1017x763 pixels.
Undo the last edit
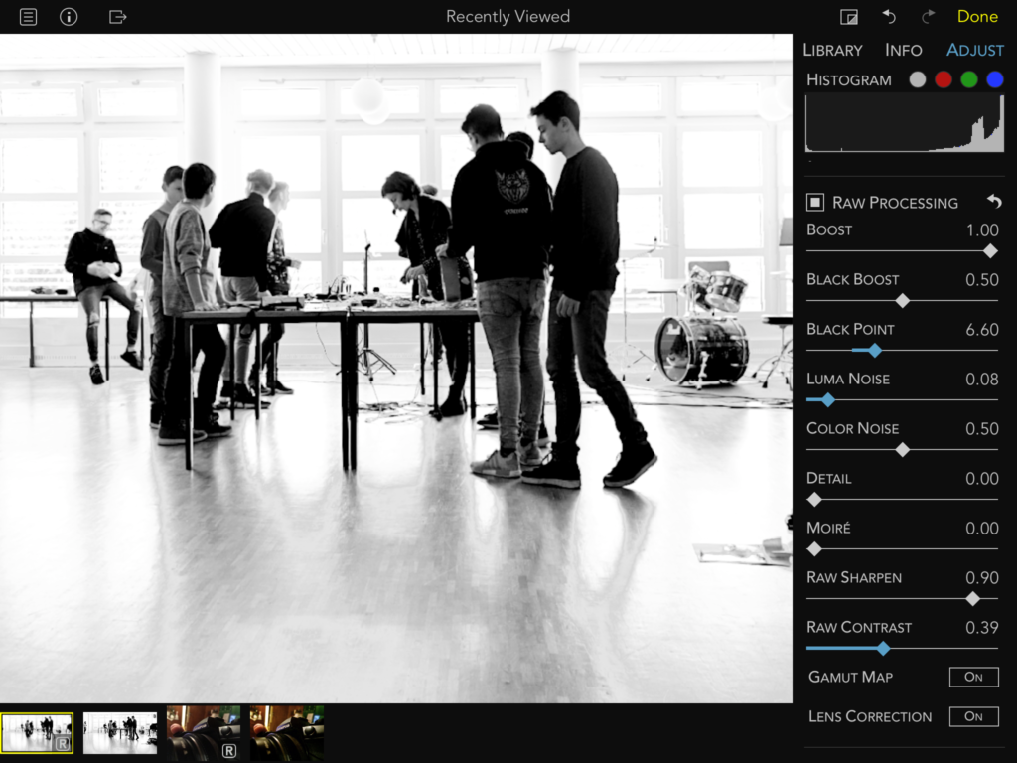click(x=889, y=16)
